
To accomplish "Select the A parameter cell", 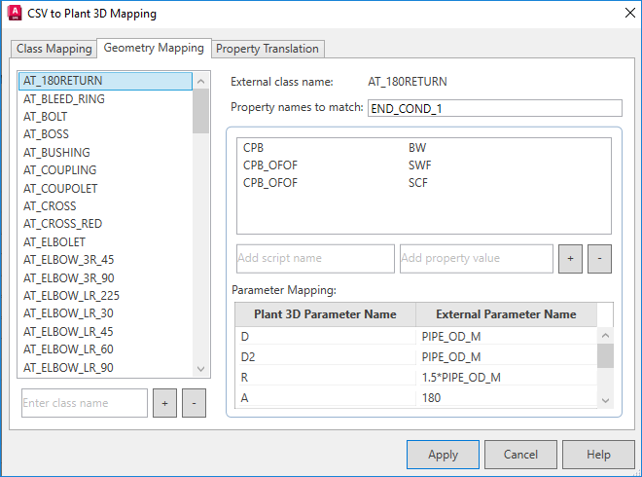I will coord(326,398).
